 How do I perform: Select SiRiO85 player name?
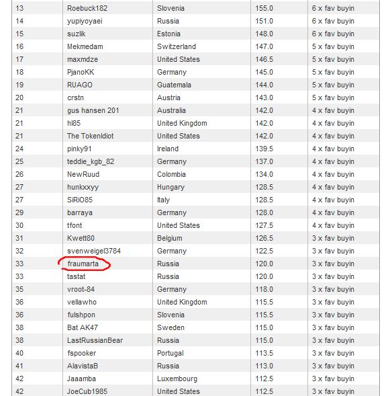pos(80,200)
